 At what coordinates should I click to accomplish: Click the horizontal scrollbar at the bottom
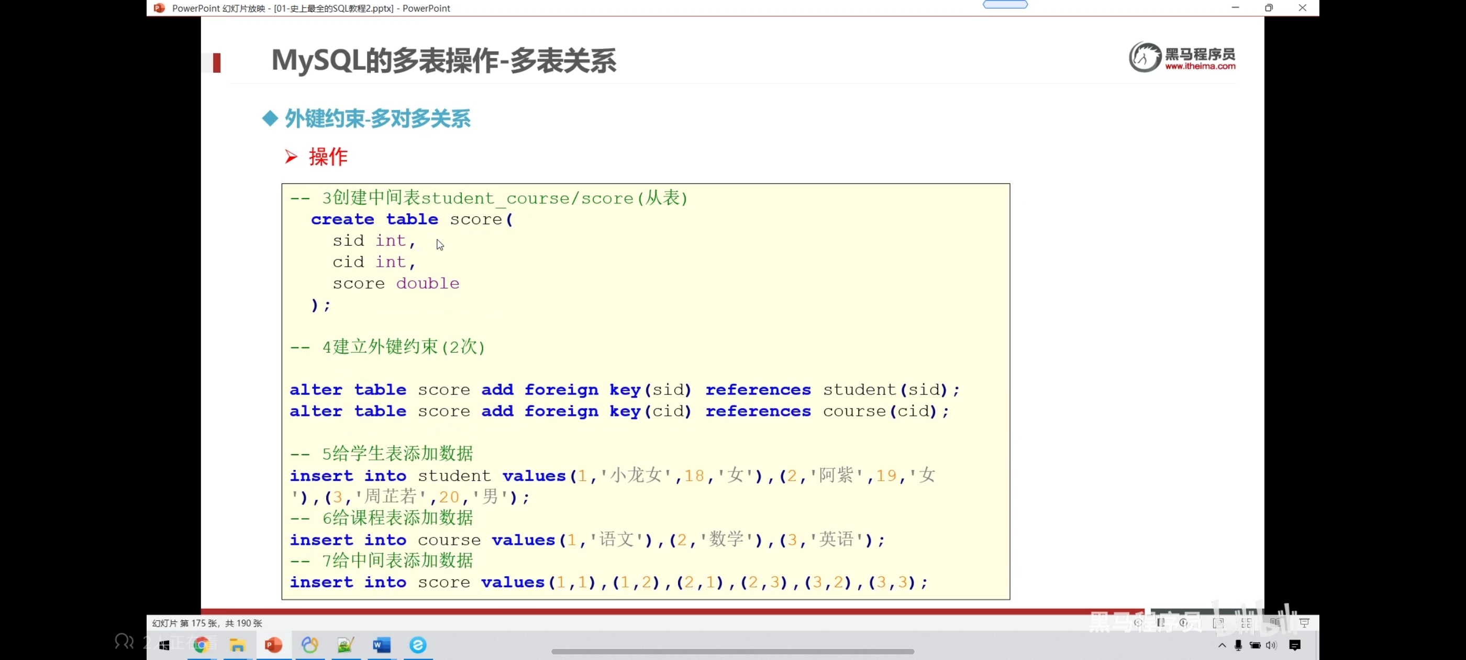[x=732, y=652]
